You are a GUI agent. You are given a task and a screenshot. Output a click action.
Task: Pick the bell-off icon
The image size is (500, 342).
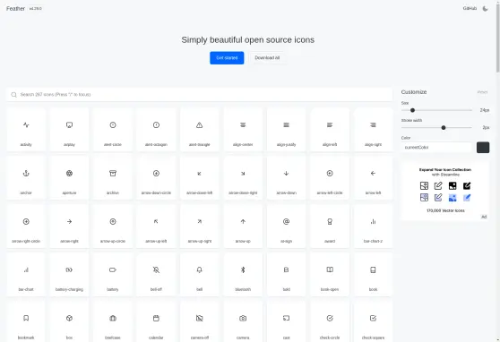pos(156,270)
